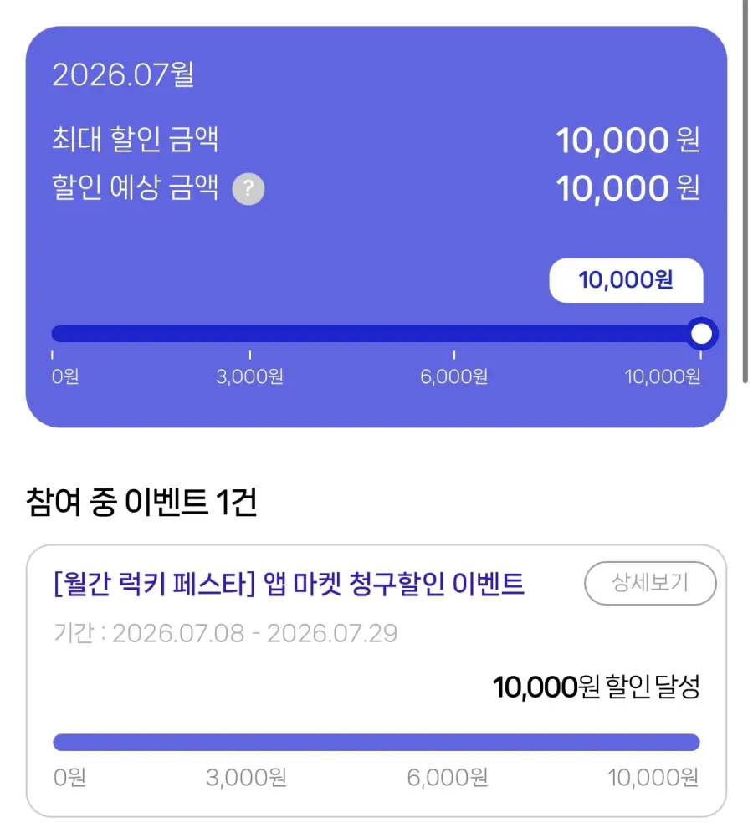The width and height of the screenshot is (753, 828).
Task: Tap the 최대 할인 금액 label
Action: click(136, 140)
